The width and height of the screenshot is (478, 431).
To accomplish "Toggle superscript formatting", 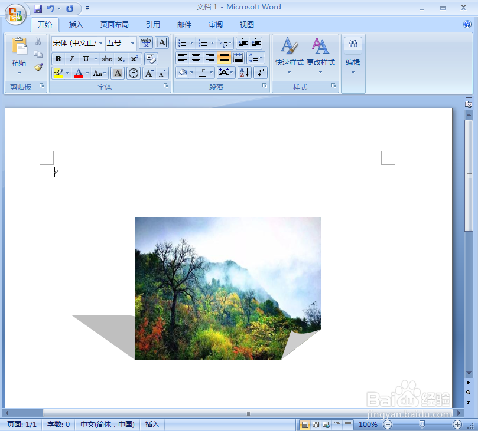I will tap(134, 59).
